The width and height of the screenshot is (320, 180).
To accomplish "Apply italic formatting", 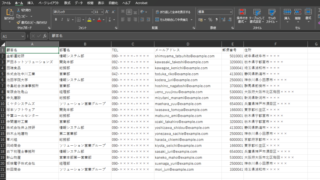I will coord(62,19).
